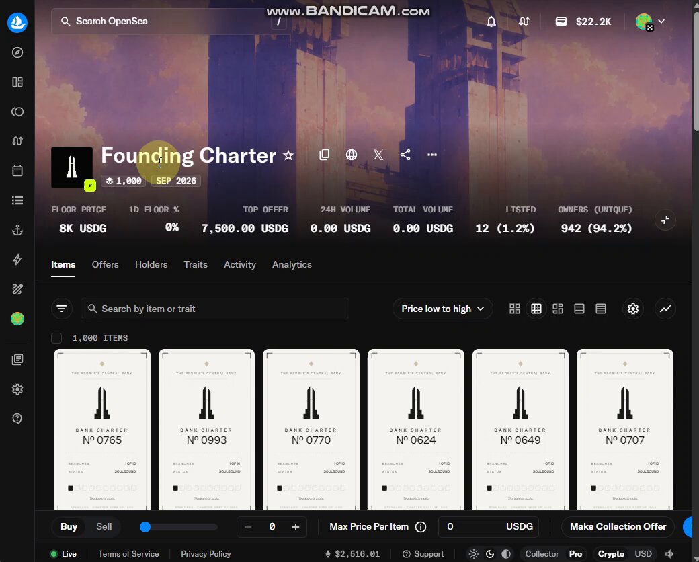The width and height of the screenshot is (699, 562).
Task: Open the lightning bolt icon in sidebar
Action: pyautogui.click(x=17, y=259)
